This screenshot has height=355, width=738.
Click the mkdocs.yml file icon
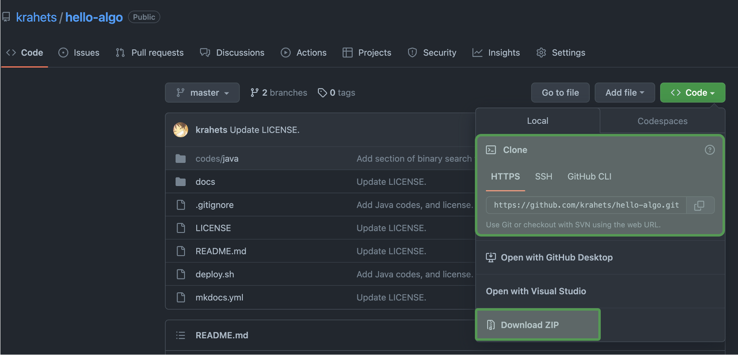(180, 298)
